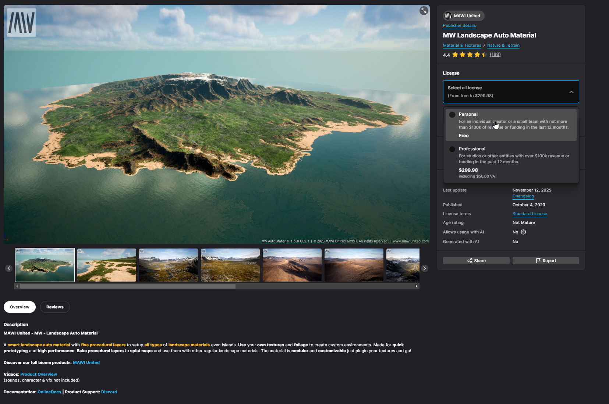Image resolution: width=609 pixels, height=404 pixels.
Task: Click the thumbnail scrollbar left arrow
Action: 17,286
